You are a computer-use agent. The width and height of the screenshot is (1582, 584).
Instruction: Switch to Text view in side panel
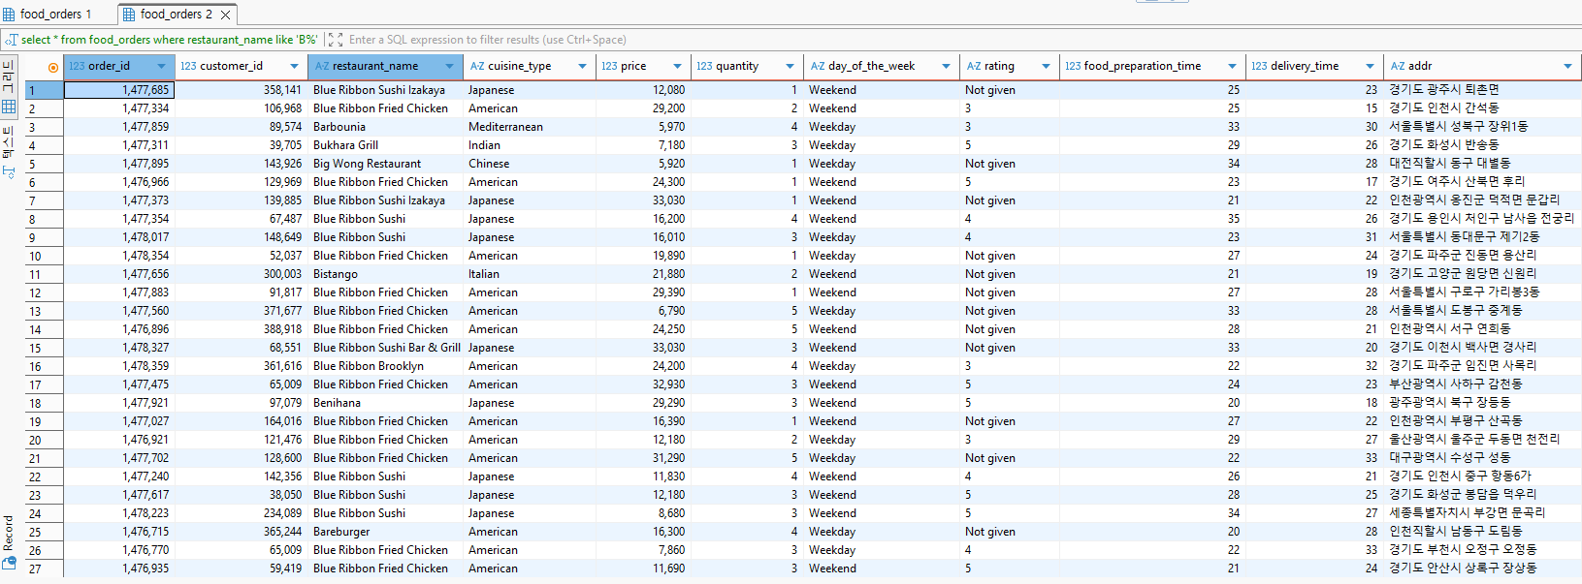pyautogui.click(x=9, y=150)
